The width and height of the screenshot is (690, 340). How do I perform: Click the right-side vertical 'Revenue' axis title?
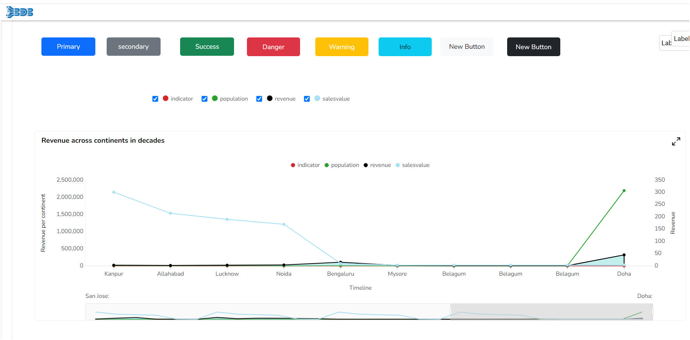pyautogui.click(x=673, y=223)
